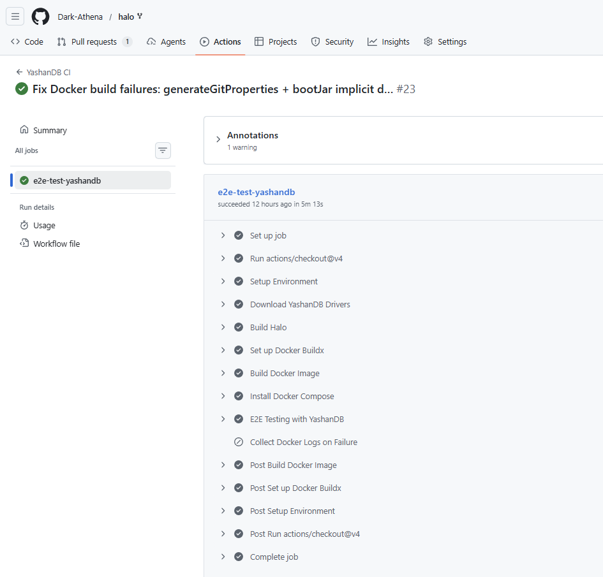The image size is (603, 577).
Task: Click the success checkmark beside Build Halo
Action: (x=239, y=328)
